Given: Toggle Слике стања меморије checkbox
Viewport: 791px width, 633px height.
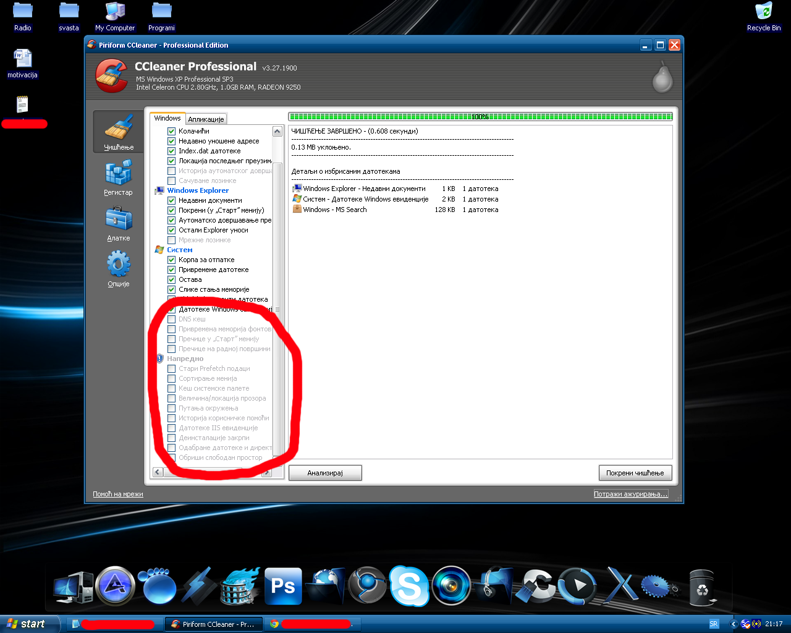Looking at the screenshot, I should 172,289.
